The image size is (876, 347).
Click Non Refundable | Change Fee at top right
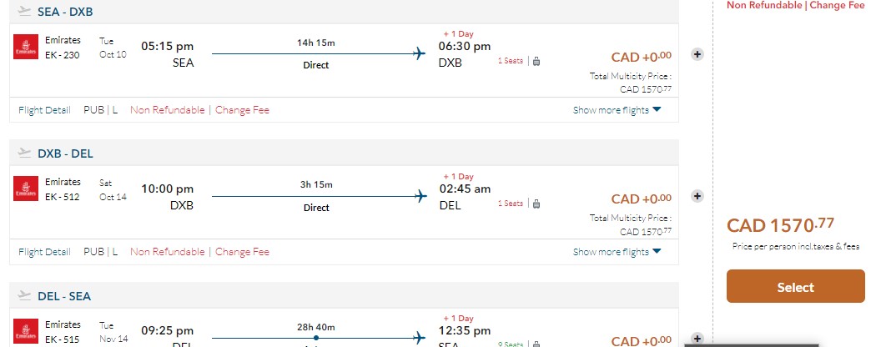(795, 5)
